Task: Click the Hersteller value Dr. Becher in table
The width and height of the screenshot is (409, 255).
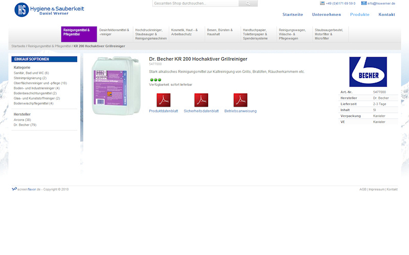Action: point(381,98)
